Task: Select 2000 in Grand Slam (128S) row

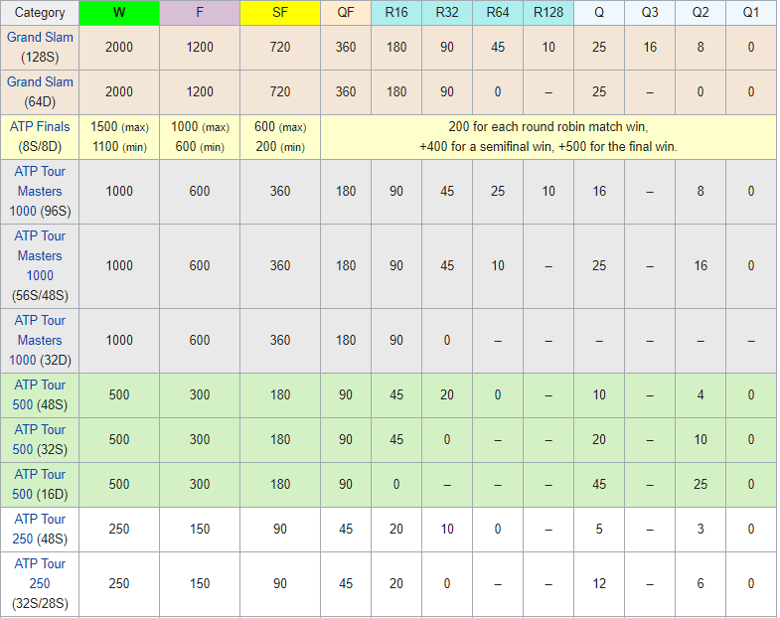Action: pyautogui.click(x=119, y=48)
